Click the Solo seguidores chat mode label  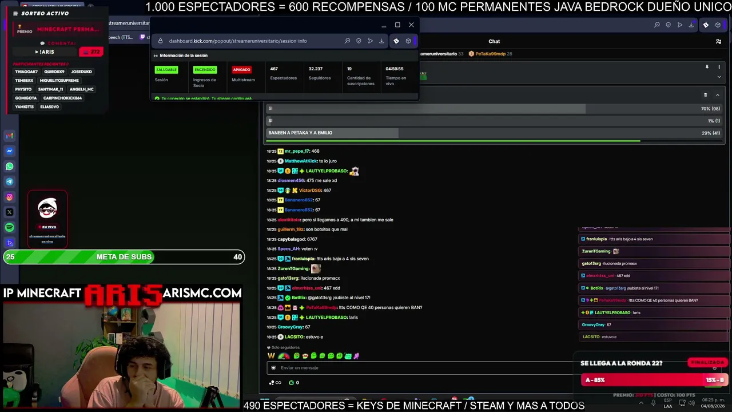[285, 347]
